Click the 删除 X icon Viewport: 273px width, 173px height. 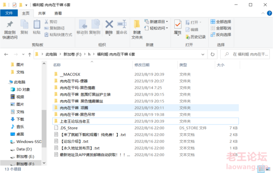coord(109,24)
